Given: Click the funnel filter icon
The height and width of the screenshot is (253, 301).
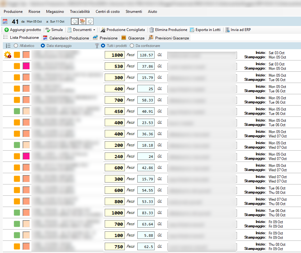Looking at the screenshot, I should click(x=97, y=46).
